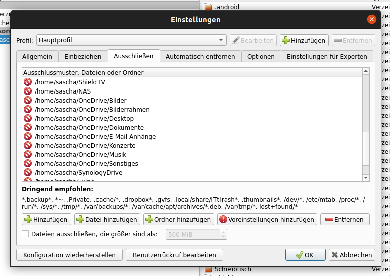This screenshot has width=390, height=276.
Task: Click exclude icon beside /home/sascha/ShieldTV
Action: 28,82
